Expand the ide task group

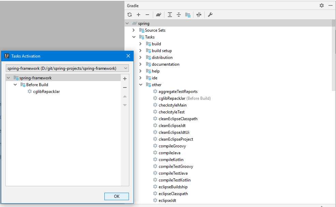tap(141, 78)
